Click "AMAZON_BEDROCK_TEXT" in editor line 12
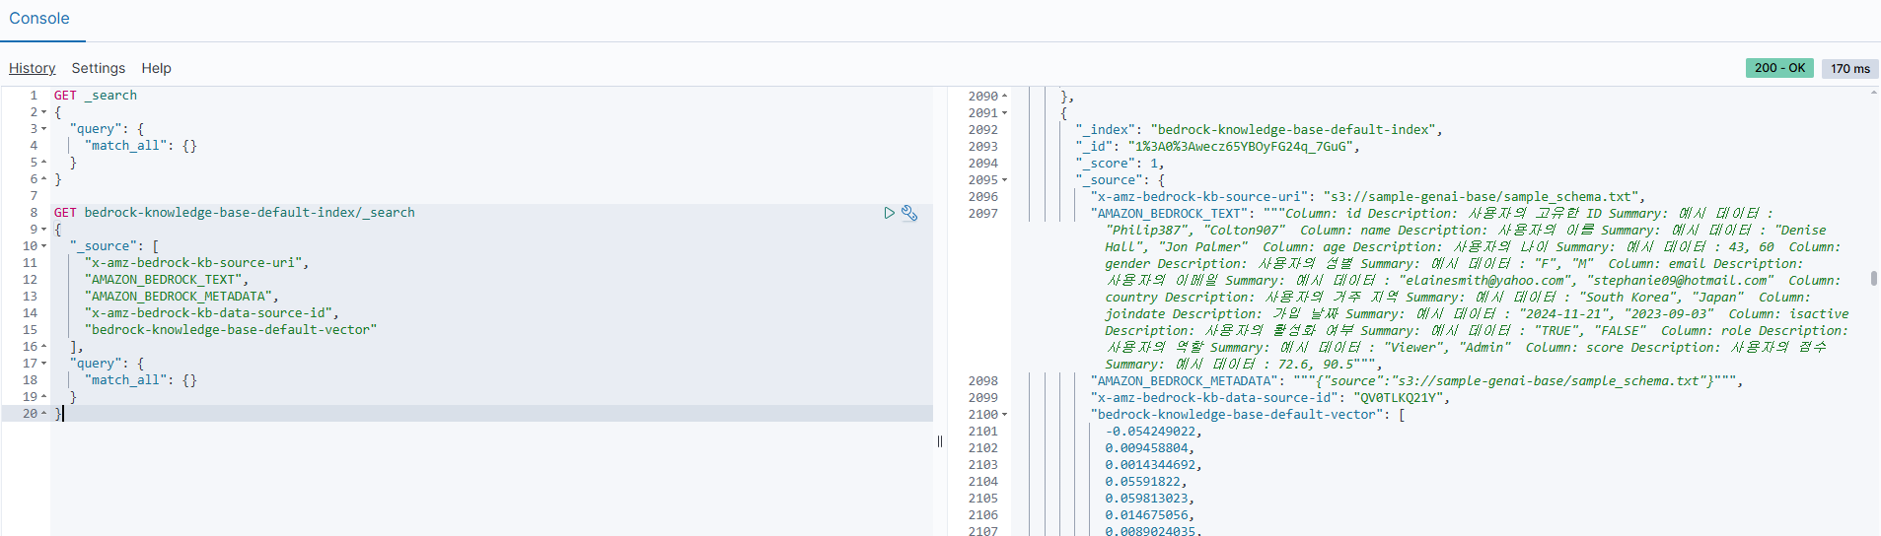 coord(164,280)
